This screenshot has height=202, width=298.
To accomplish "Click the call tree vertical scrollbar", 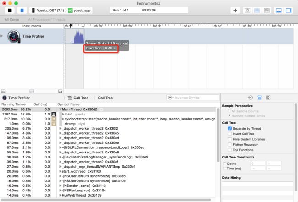I will click(218, 135).
